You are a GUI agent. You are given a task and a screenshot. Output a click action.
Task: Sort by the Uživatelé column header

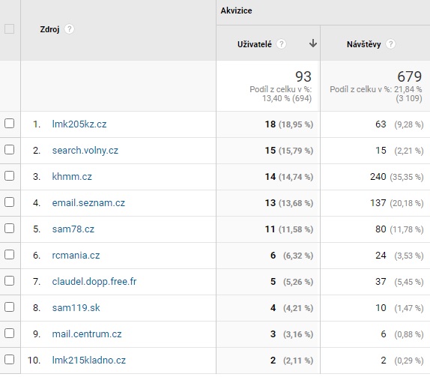point(255,44)
